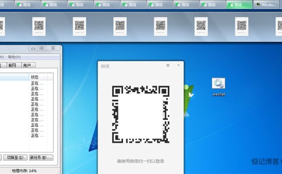Close the Task Manager window
Screen dimensions: 282x174
point(53,48)
